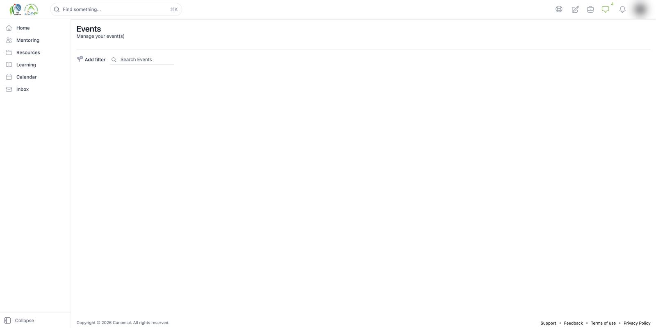This screenshot has height=328, width=656.
Task: Open the Support link
Action: tap(548, 323)
